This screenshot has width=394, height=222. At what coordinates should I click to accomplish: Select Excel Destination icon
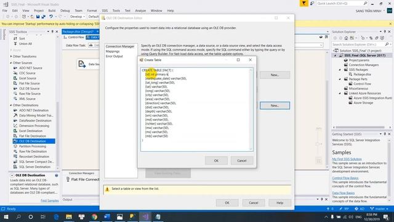(15, 131)
